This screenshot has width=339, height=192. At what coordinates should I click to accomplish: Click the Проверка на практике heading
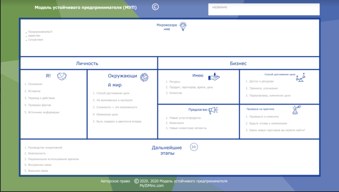pyautogui.click(x=260, y=109)
